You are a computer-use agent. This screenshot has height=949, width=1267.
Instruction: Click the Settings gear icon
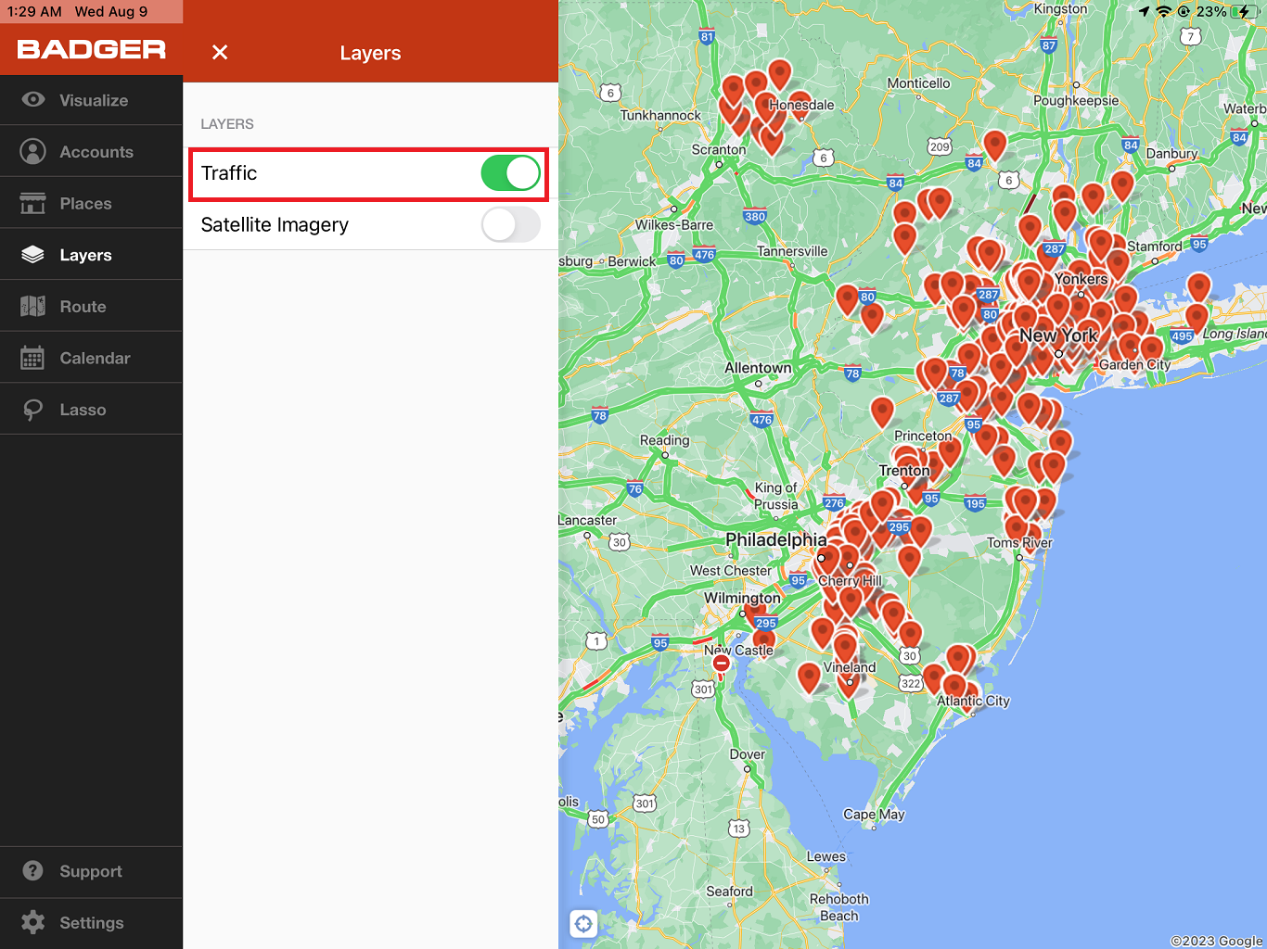33,922
